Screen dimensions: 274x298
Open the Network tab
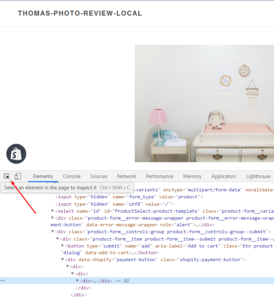127,176
